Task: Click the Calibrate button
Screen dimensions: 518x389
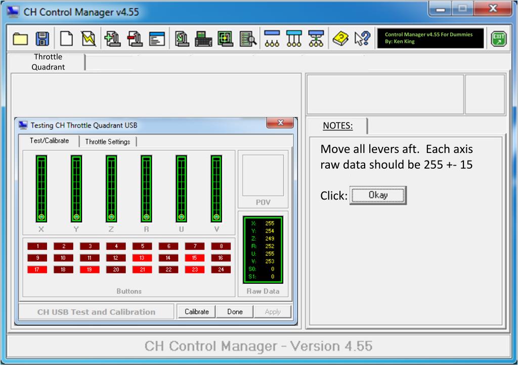Action: [197, 312]
